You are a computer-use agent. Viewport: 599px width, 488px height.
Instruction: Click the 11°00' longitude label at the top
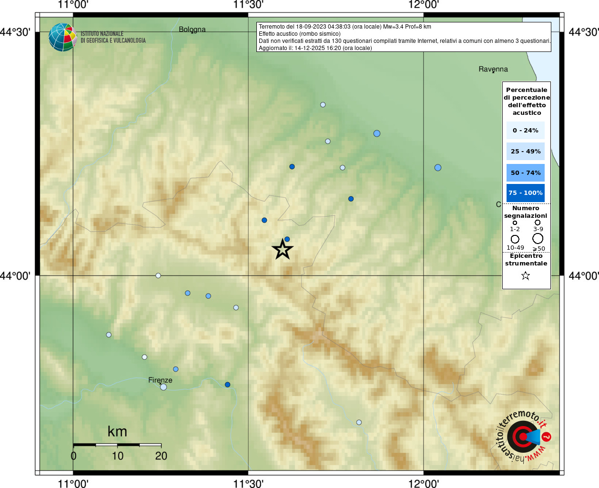coord(73,5)
